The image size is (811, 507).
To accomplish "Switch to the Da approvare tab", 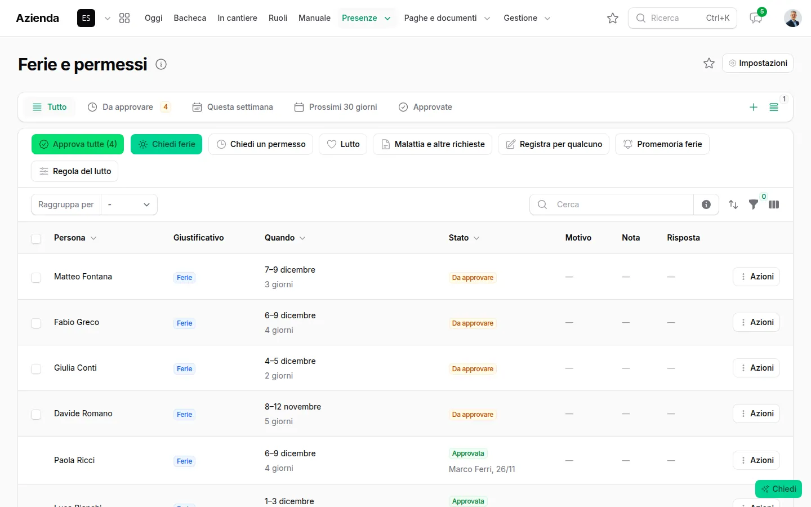I will point(129,107).
